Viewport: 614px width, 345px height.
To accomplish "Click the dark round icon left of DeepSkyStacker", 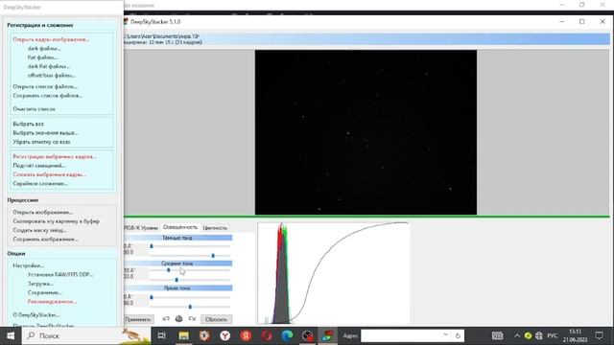I will 308,335.
